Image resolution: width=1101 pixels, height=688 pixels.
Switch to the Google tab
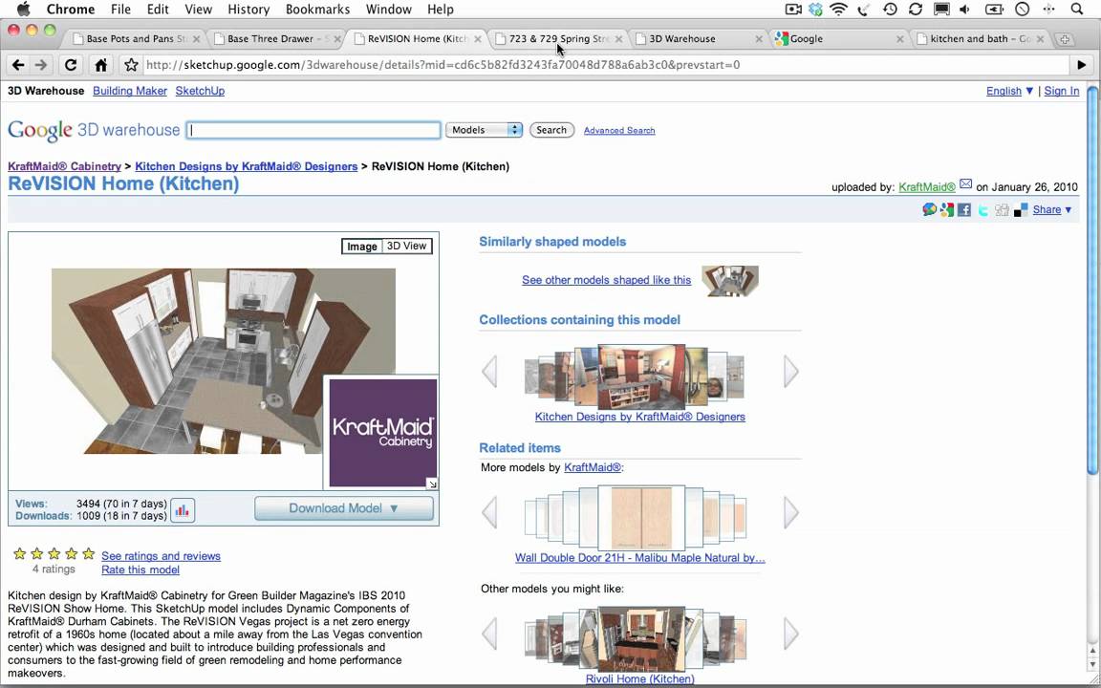pyautogui.click(x=839, y=39)
